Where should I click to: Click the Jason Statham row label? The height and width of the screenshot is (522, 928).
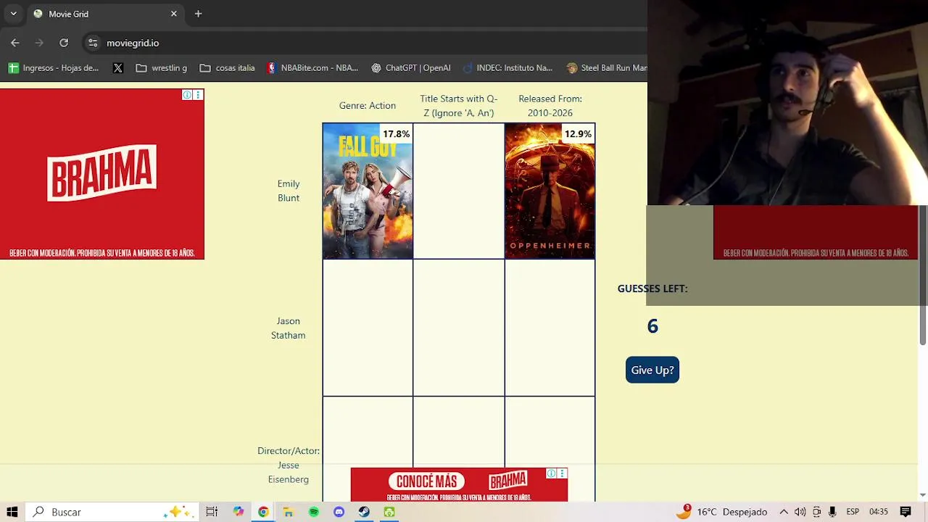coord(289,328)
